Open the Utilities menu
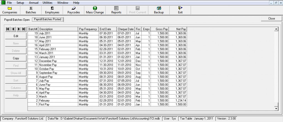 coord(48,2)
